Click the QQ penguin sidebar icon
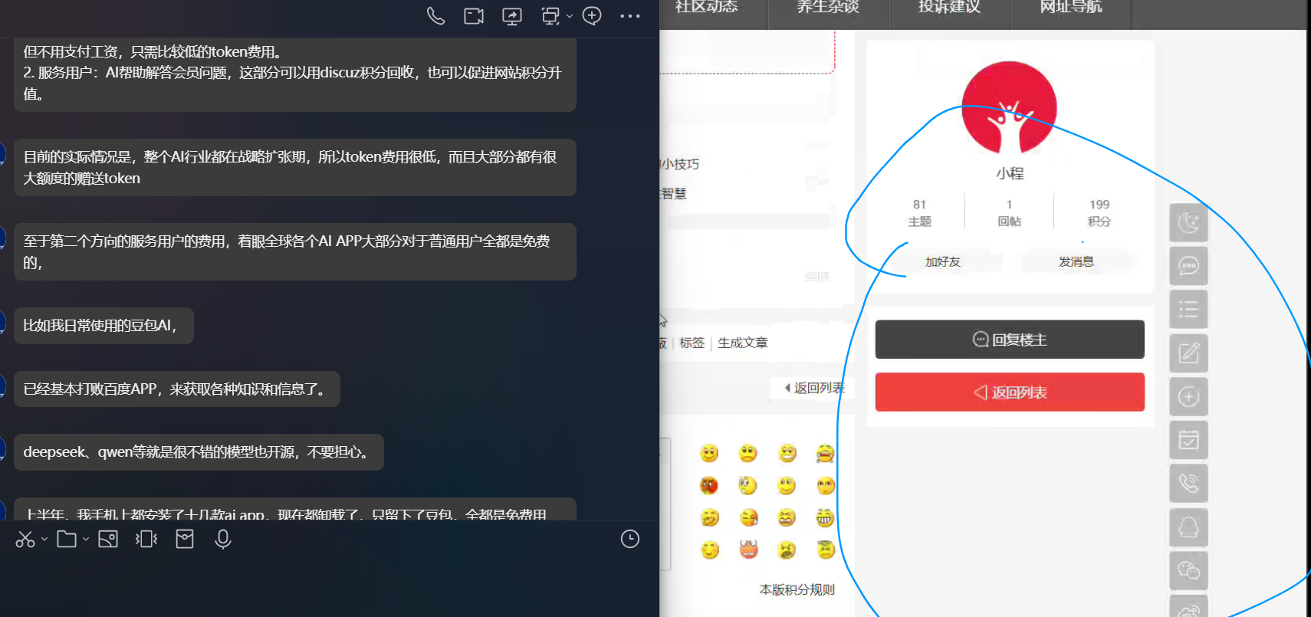 1188,527
